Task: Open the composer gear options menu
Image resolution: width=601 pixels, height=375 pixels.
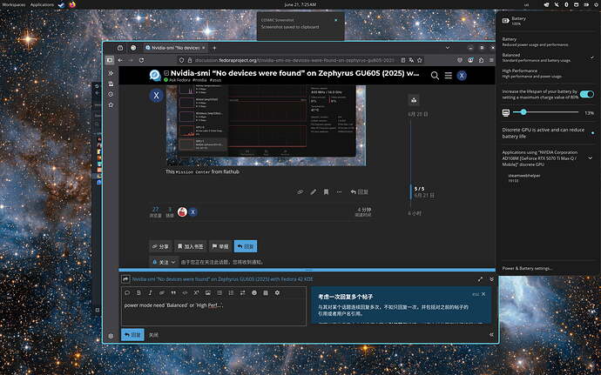Action: pyautogui.click(x=277, y=292)
